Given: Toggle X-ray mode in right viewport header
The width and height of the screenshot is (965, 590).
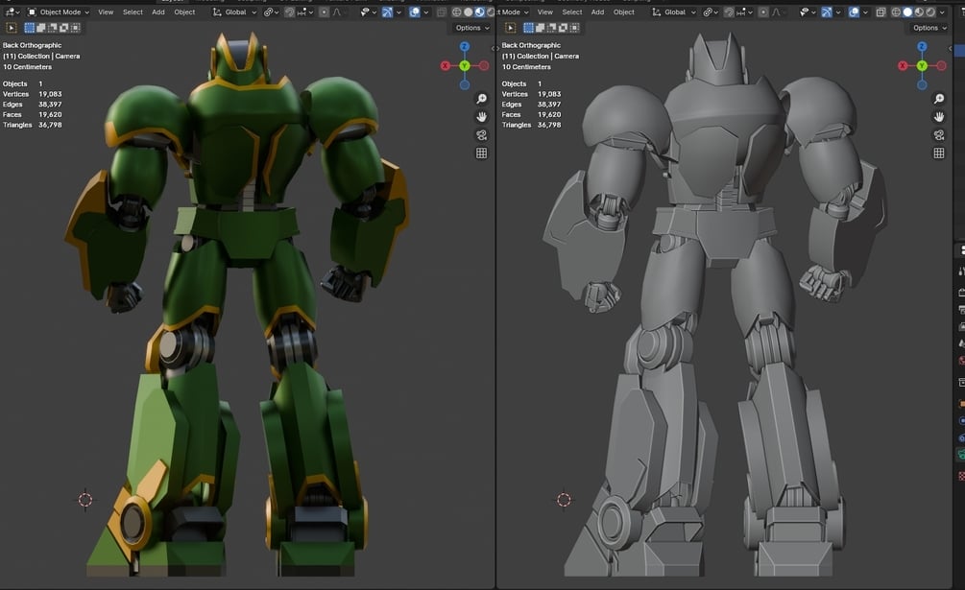Looking at the screenshot, I should [x=881, y=12].
